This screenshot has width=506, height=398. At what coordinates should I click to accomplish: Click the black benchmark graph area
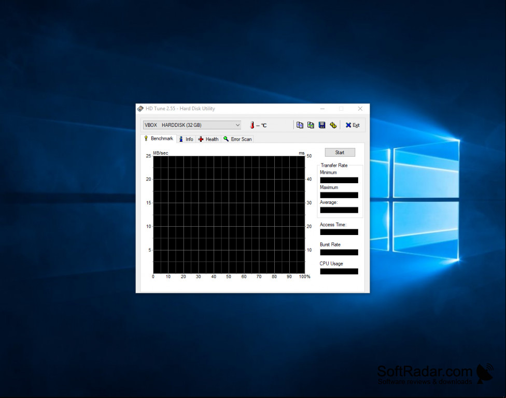(x=229, y=215)
